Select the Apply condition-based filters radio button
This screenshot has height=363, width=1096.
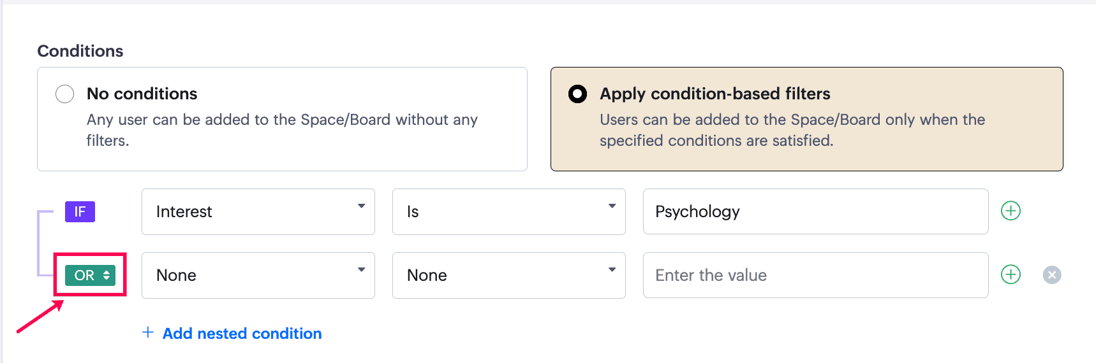(577, 94)
